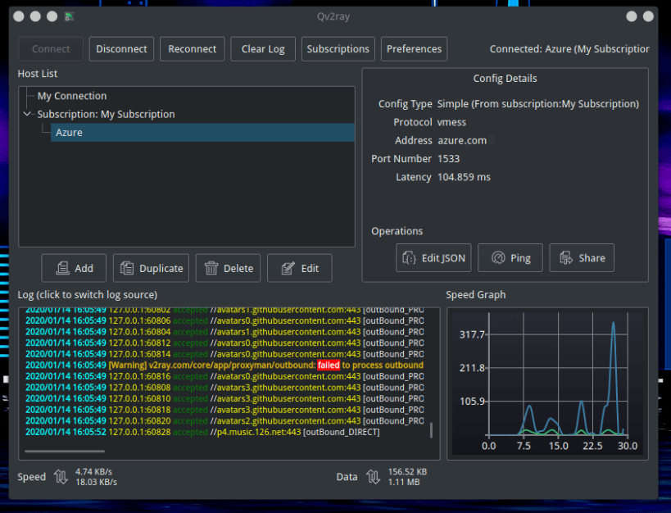
Task: Click the greyed Connect button
Action: pyautogui.click(x=51, y=49)
